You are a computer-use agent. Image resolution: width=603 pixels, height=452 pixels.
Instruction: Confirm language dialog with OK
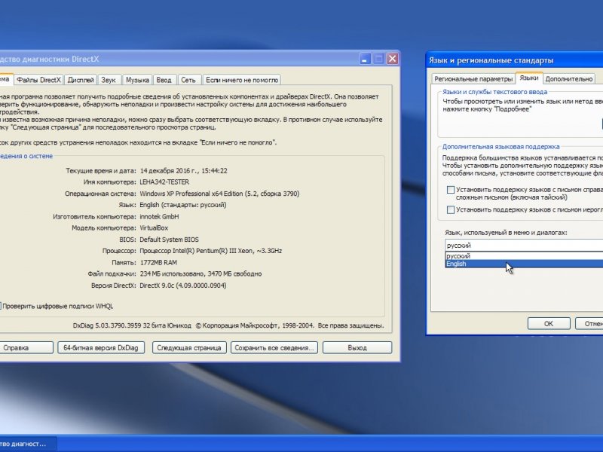[x=549, y=324]
